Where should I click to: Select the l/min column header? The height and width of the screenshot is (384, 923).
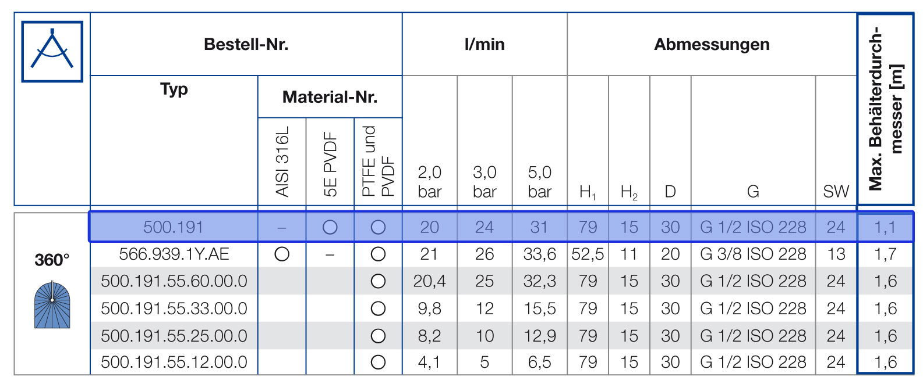tap(485, 44)
